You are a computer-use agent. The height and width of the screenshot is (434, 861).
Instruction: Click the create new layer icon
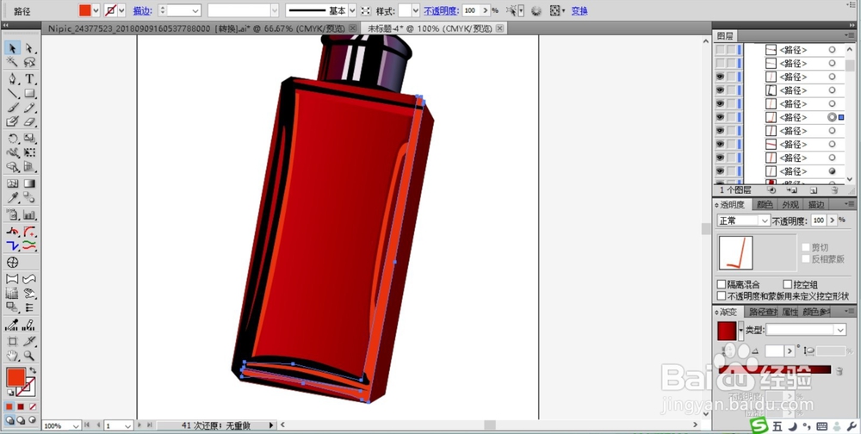coord(814,190)
